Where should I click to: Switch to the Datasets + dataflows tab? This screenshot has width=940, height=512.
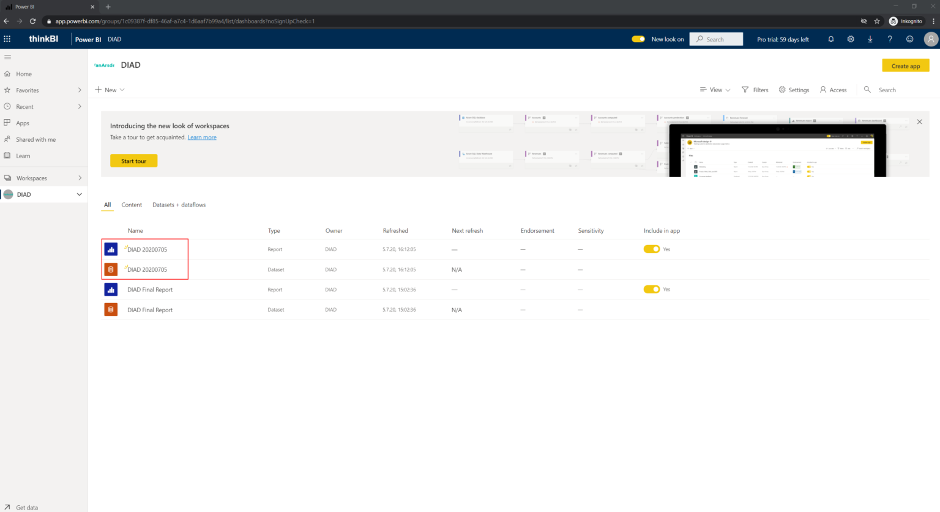click(x=179, y=205)
